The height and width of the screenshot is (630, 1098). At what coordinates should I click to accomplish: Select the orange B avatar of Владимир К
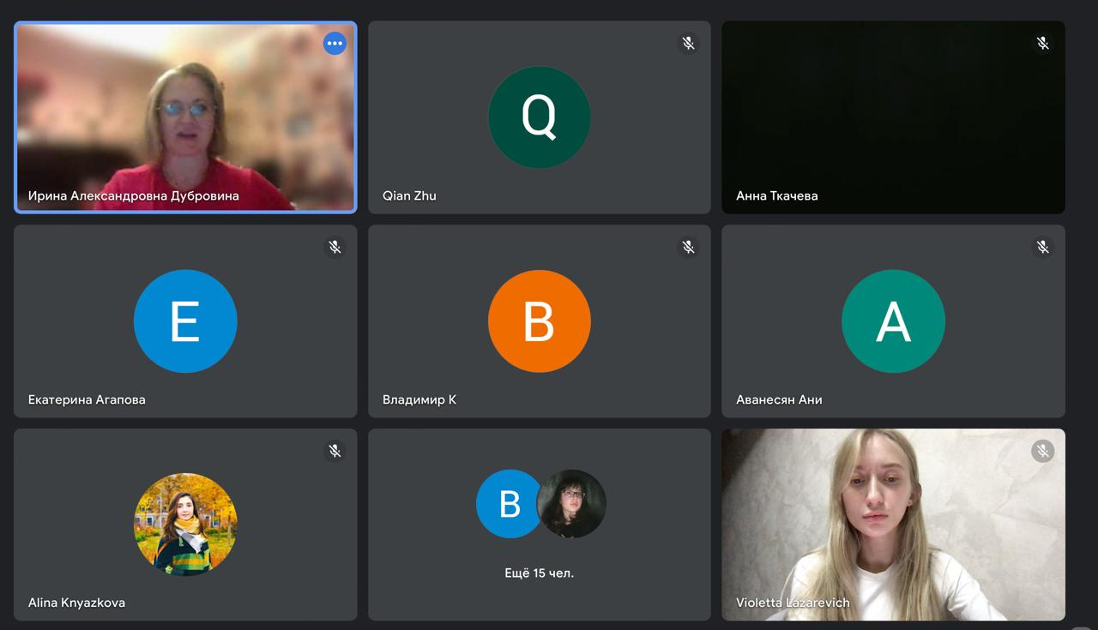[540, 321]
